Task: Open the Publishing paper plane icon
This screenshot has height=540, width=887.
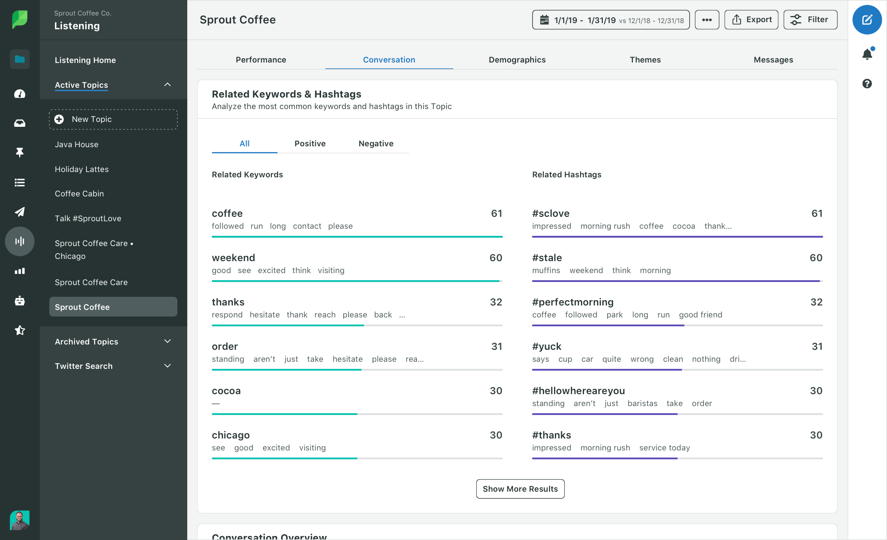Action: (20, 212)
